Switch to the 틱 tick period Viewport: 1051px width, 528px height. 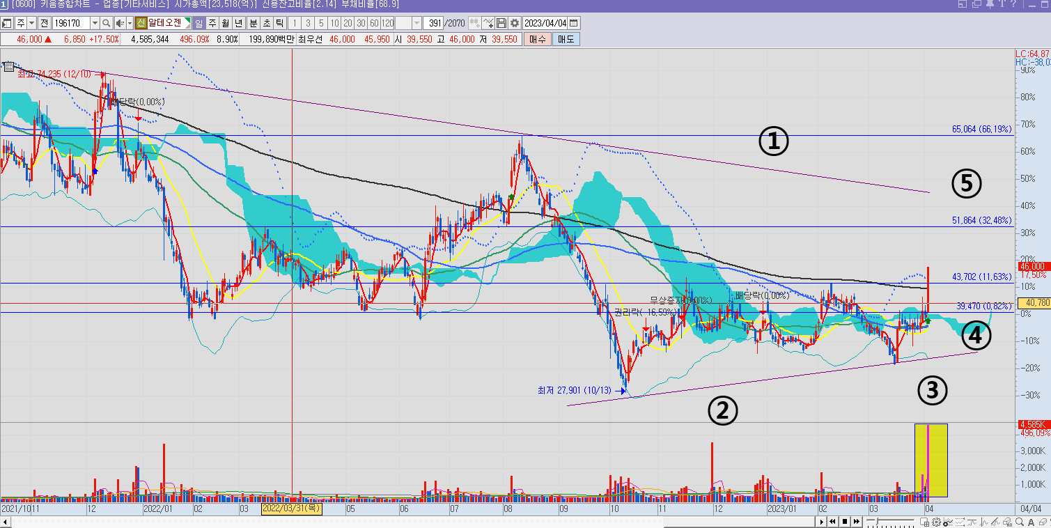[x=279, y=22]
